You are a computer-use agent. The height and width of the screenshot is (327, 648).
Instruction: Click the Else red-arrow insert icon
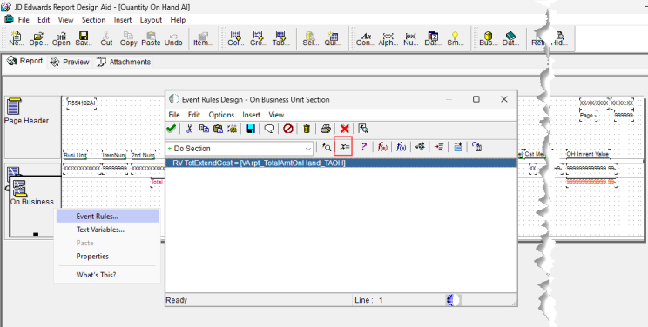(x=439, y=147)
